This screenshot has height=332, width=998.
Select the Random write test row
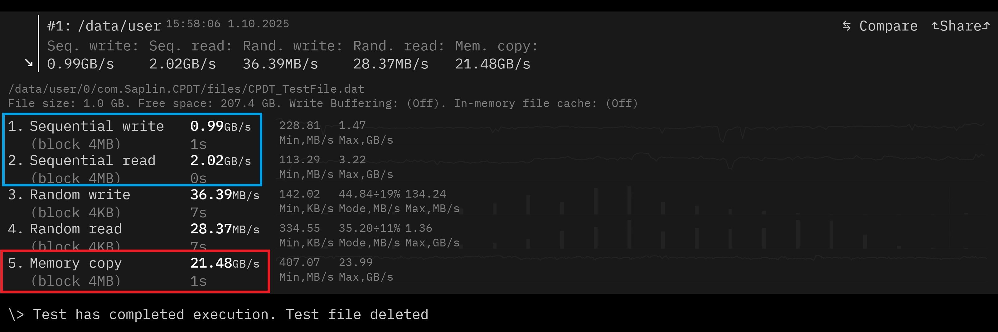(132, 203)
